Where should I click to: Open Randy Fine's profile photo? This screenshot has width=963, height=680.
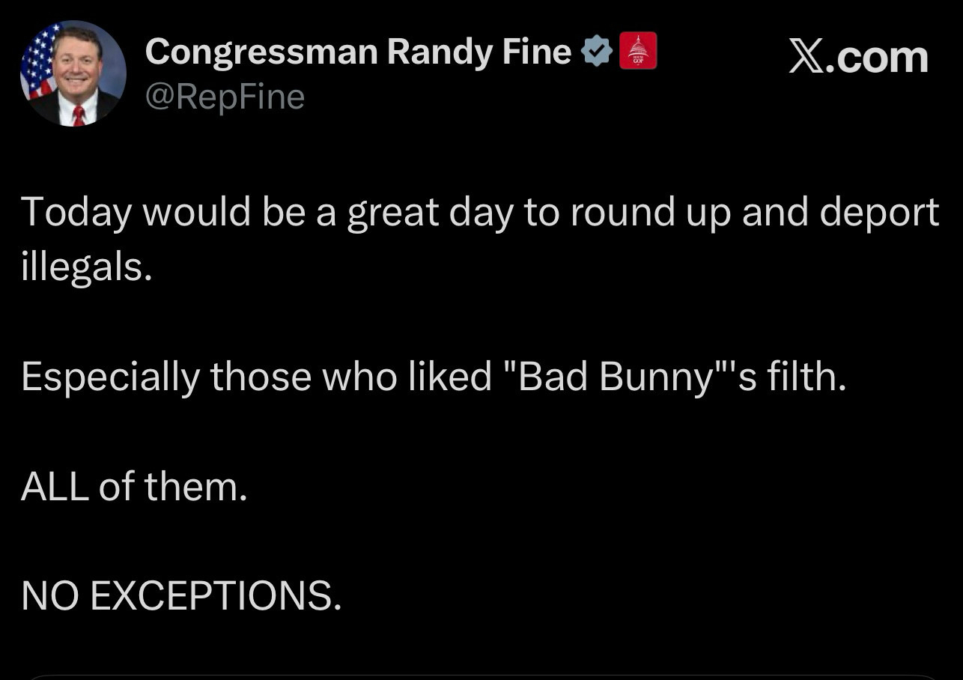[73, 73]
